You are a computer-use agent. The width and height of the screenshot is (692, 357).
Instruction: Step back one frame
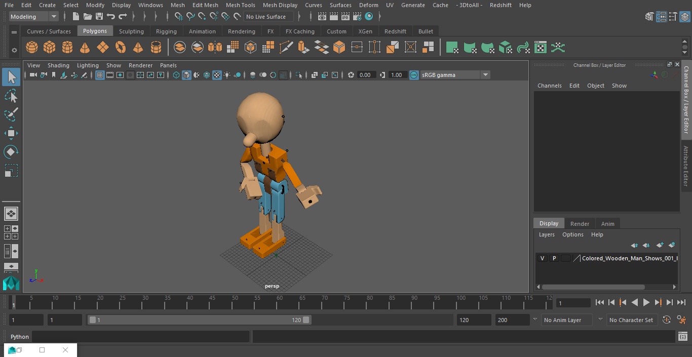[x=611, y=302]
